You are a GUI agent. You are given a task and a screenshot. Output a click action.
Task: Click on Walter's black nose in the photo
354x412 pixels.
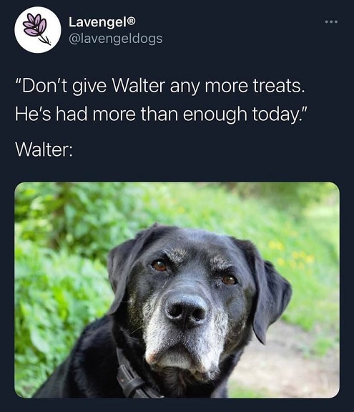coord(186,312)
